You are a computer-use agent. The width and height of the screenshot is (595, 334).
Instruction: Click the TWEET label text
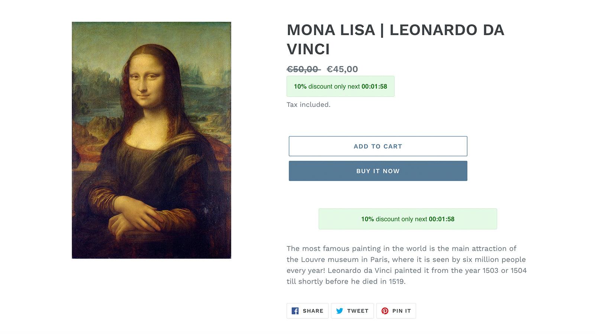[x=358, y=311]
